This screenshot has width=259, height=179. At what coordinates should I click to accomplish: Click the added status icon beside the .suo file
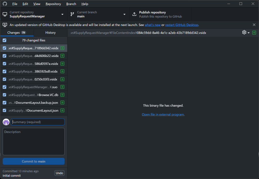click(x=62, y=87)
